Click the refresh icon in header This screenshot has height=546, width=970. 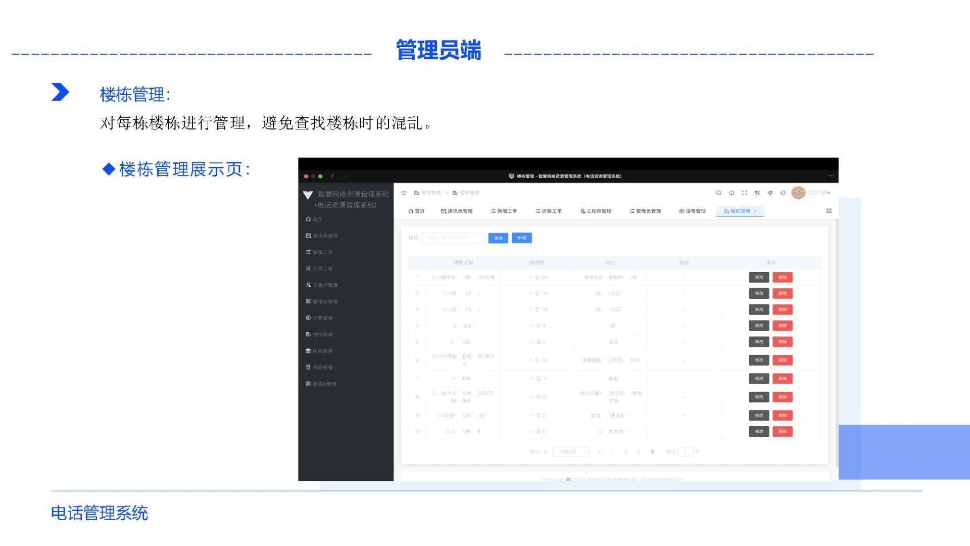point(783,193)
